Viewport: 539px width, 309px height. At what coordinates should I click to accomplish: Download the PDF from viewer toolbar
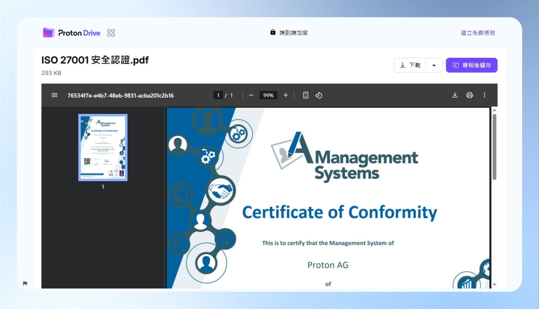click(455, 95)
